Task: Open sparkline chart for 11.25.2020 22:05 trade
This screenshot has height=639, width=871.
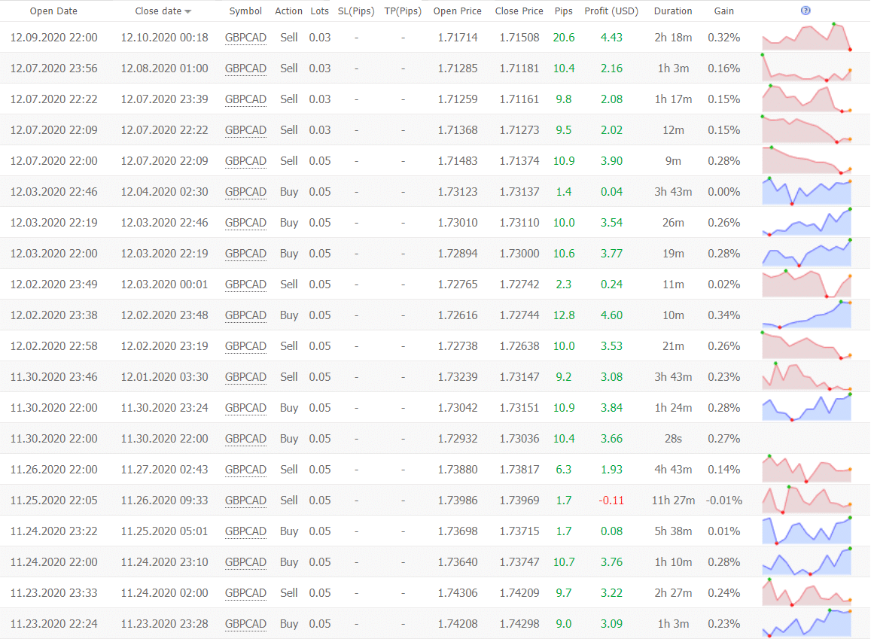Action: pos(806,500)
